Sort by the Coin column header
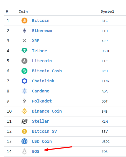 click(23, 11)
